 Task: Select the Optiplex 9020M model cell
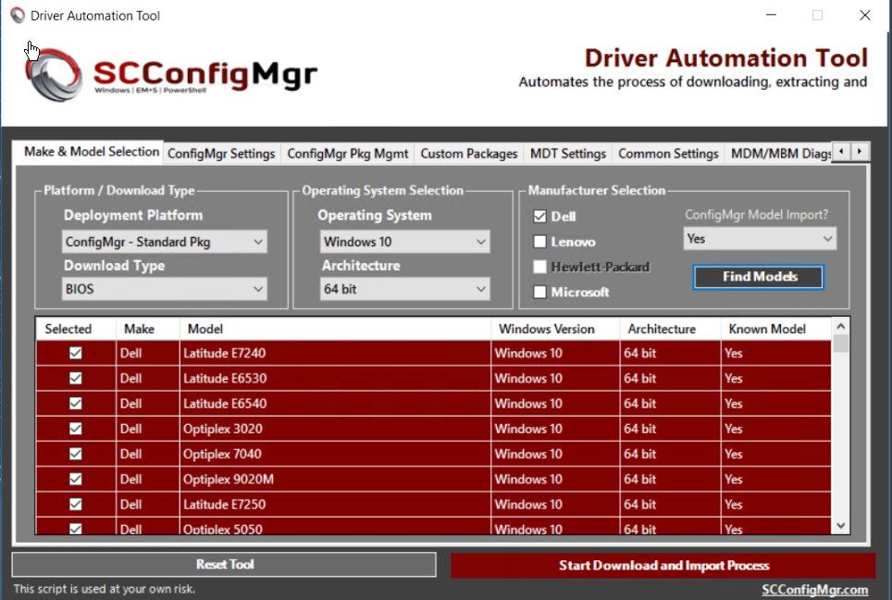point(335,479)
